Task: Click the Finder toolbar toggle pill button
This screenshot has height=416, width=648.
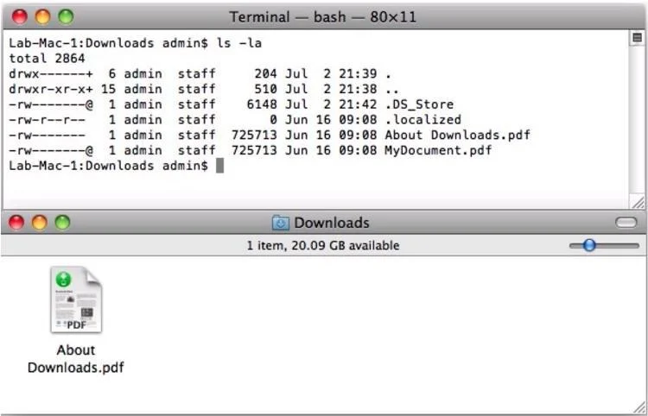Action: coord(626,223)
